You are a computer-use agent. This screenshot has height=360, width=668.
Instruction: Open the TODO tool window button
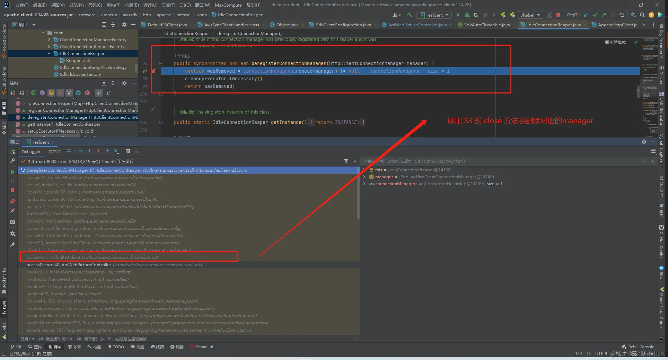tap(116, 347)
